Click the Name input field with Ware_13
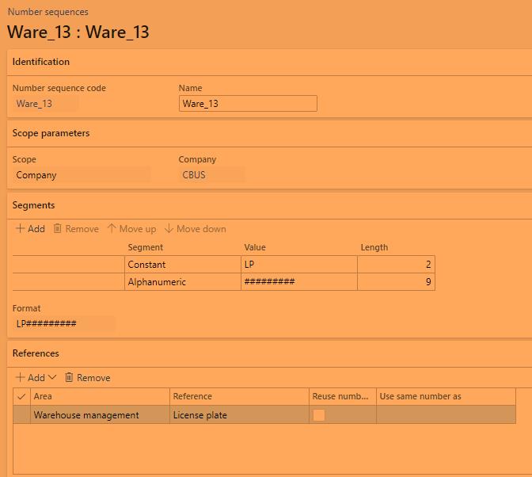 (248, 104)
